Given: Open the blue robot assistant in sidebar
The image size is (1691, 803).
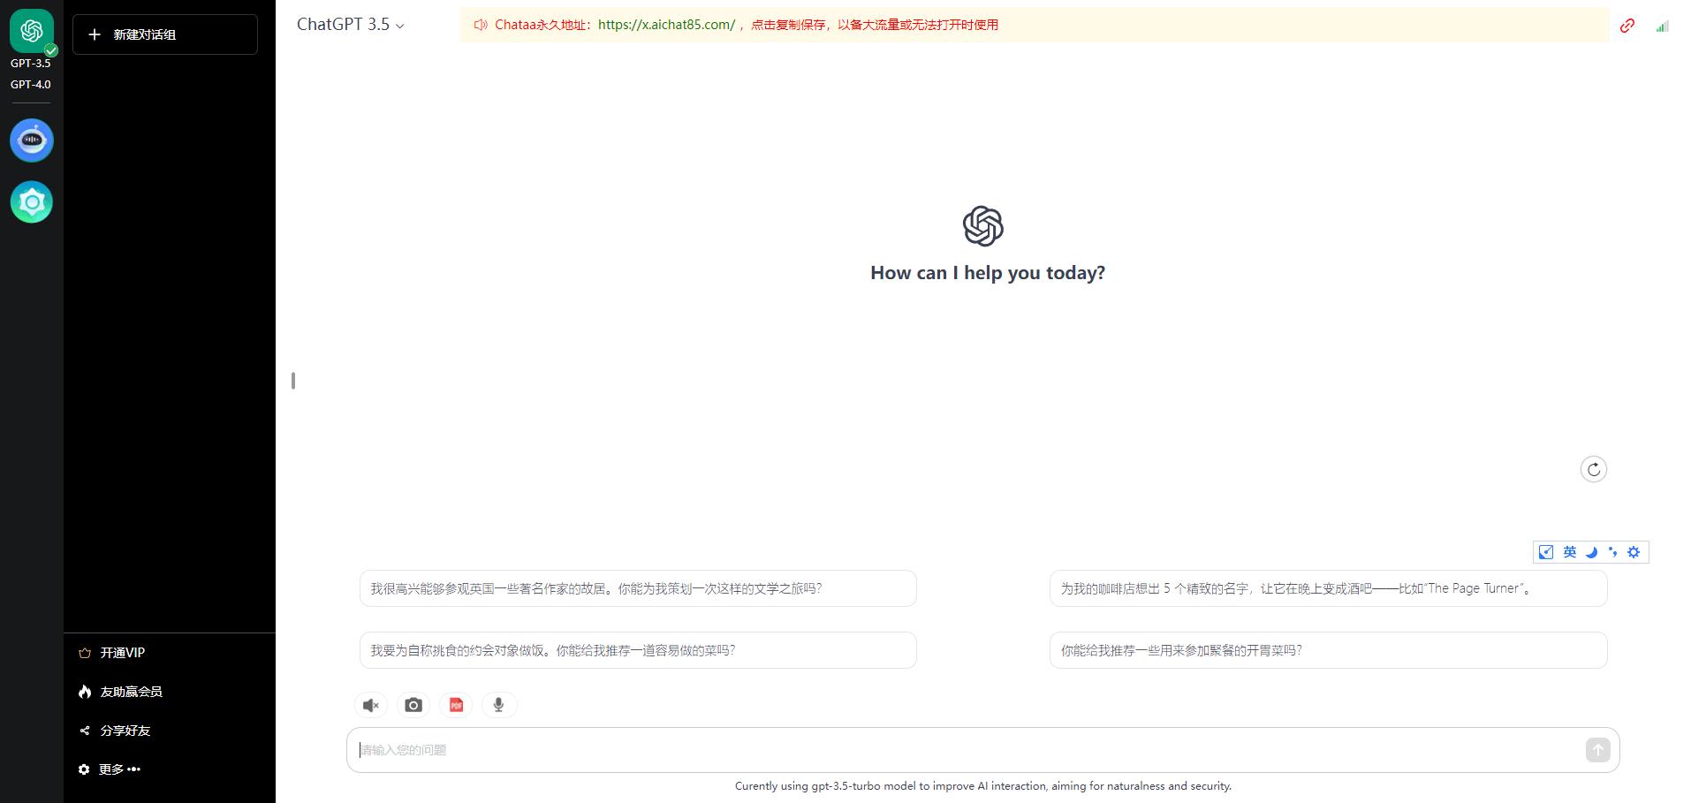Looking at the screenshot, I should 32,140.
